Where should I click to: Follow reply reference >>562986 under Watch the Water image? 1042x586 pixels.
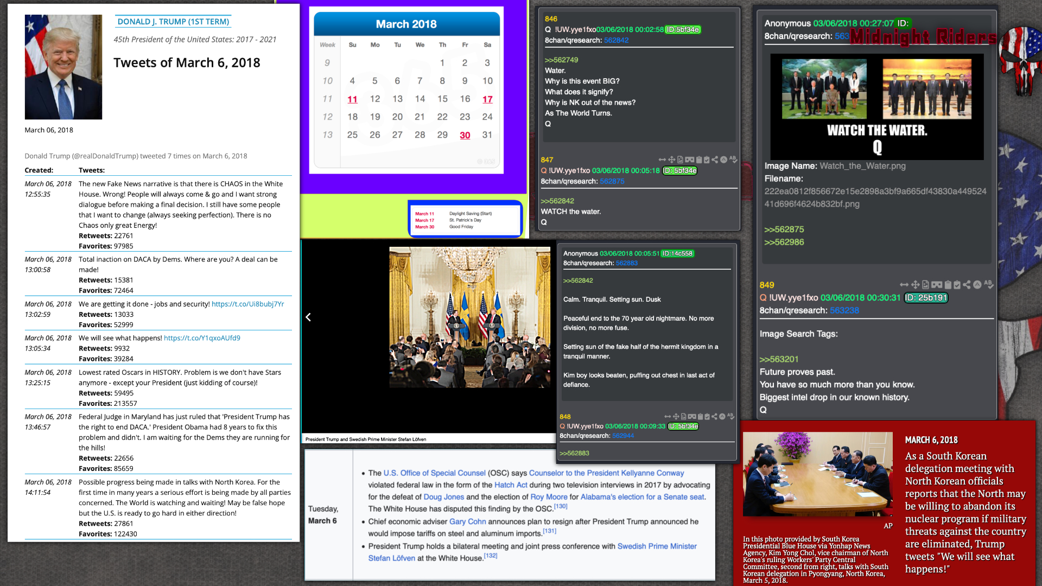point(784,242)
